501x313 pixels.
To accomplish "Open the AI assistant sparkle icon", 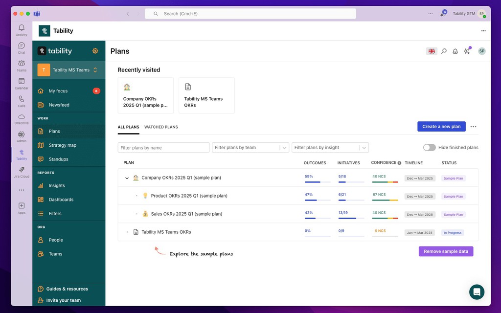I will pos(467,51).
